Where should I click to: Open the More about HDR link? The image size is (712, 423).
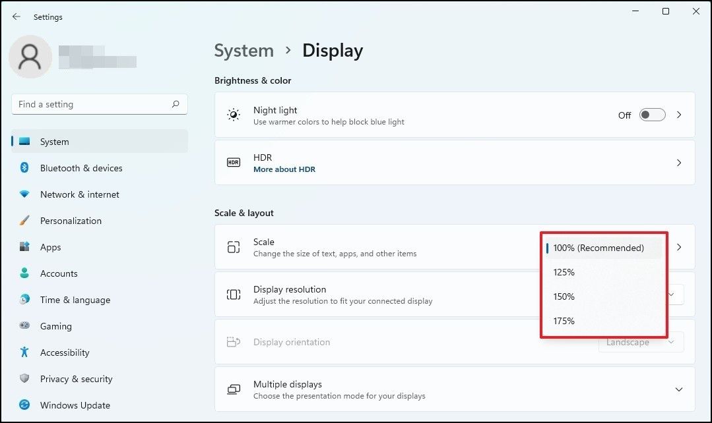coord(284,169)
